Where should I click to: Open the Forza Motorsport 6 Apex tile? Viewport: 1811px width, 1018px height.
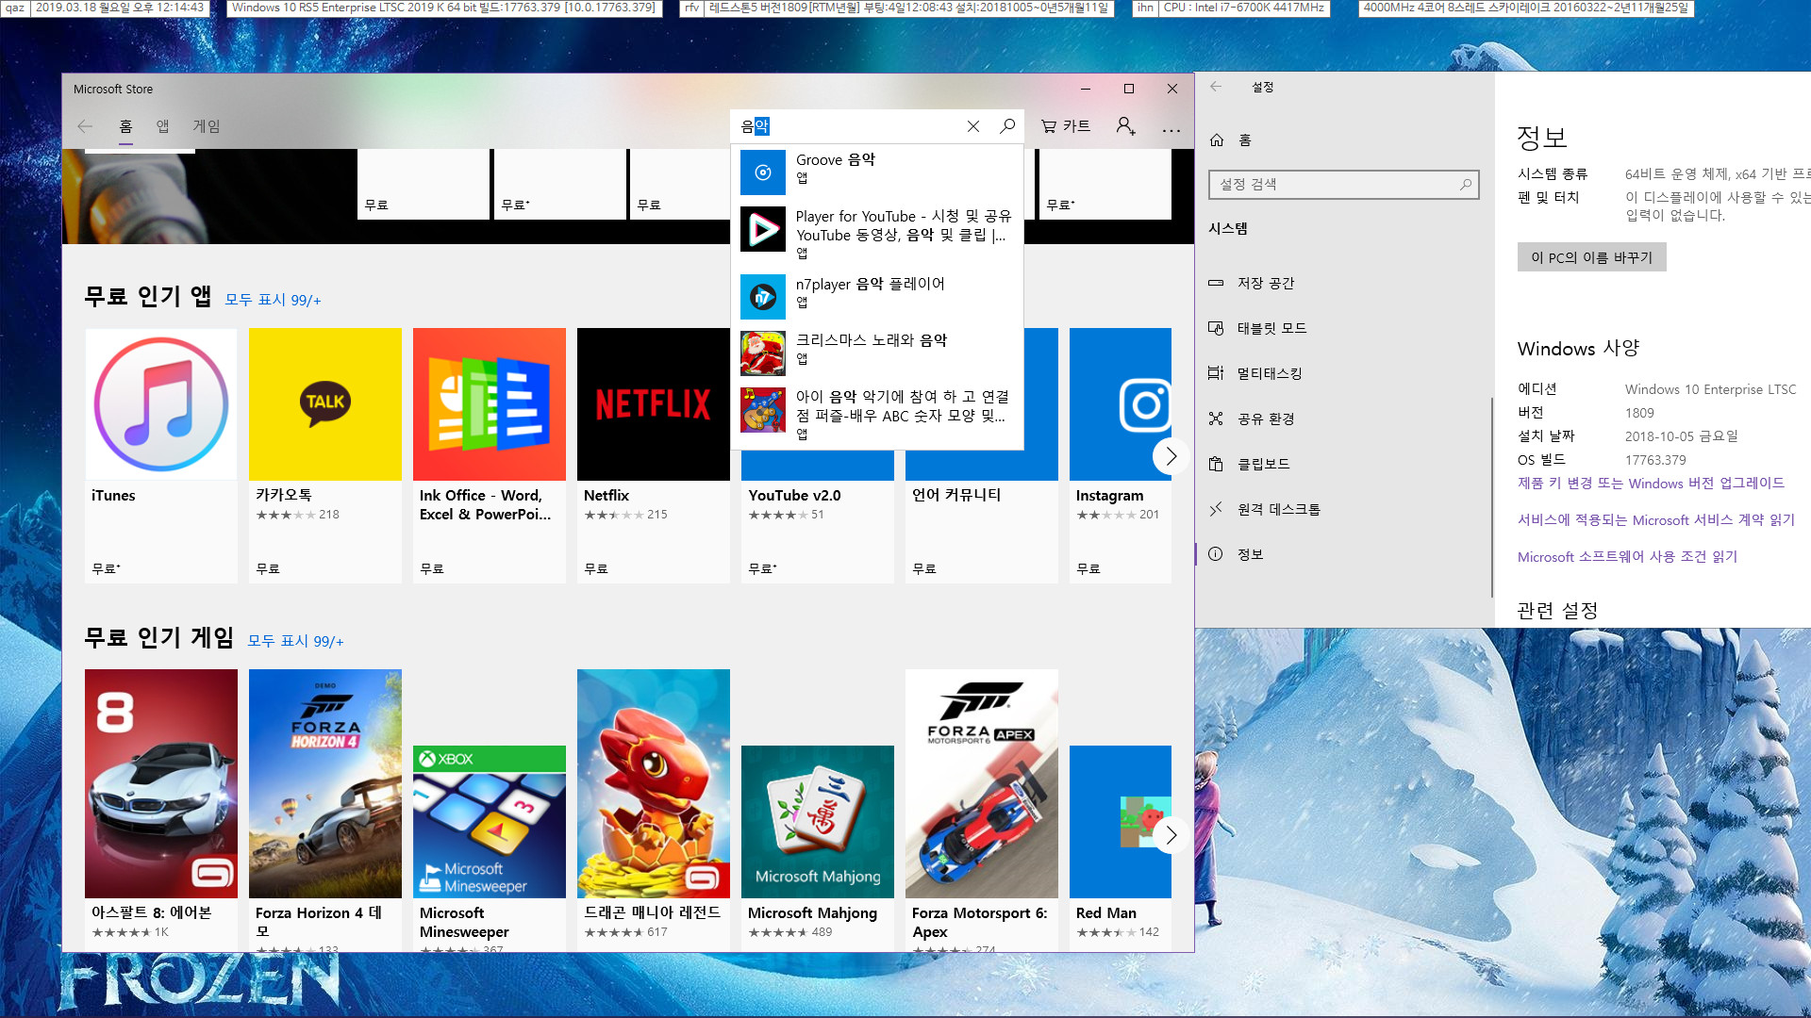(982, 809)
